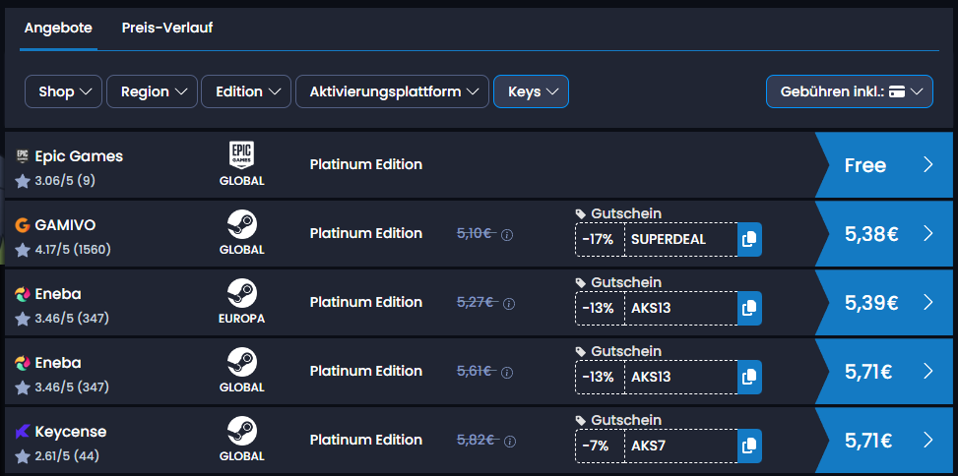The image size is (958, 476).
Task: Click the struck-through 5,10€ price
Action: point(476,234)
